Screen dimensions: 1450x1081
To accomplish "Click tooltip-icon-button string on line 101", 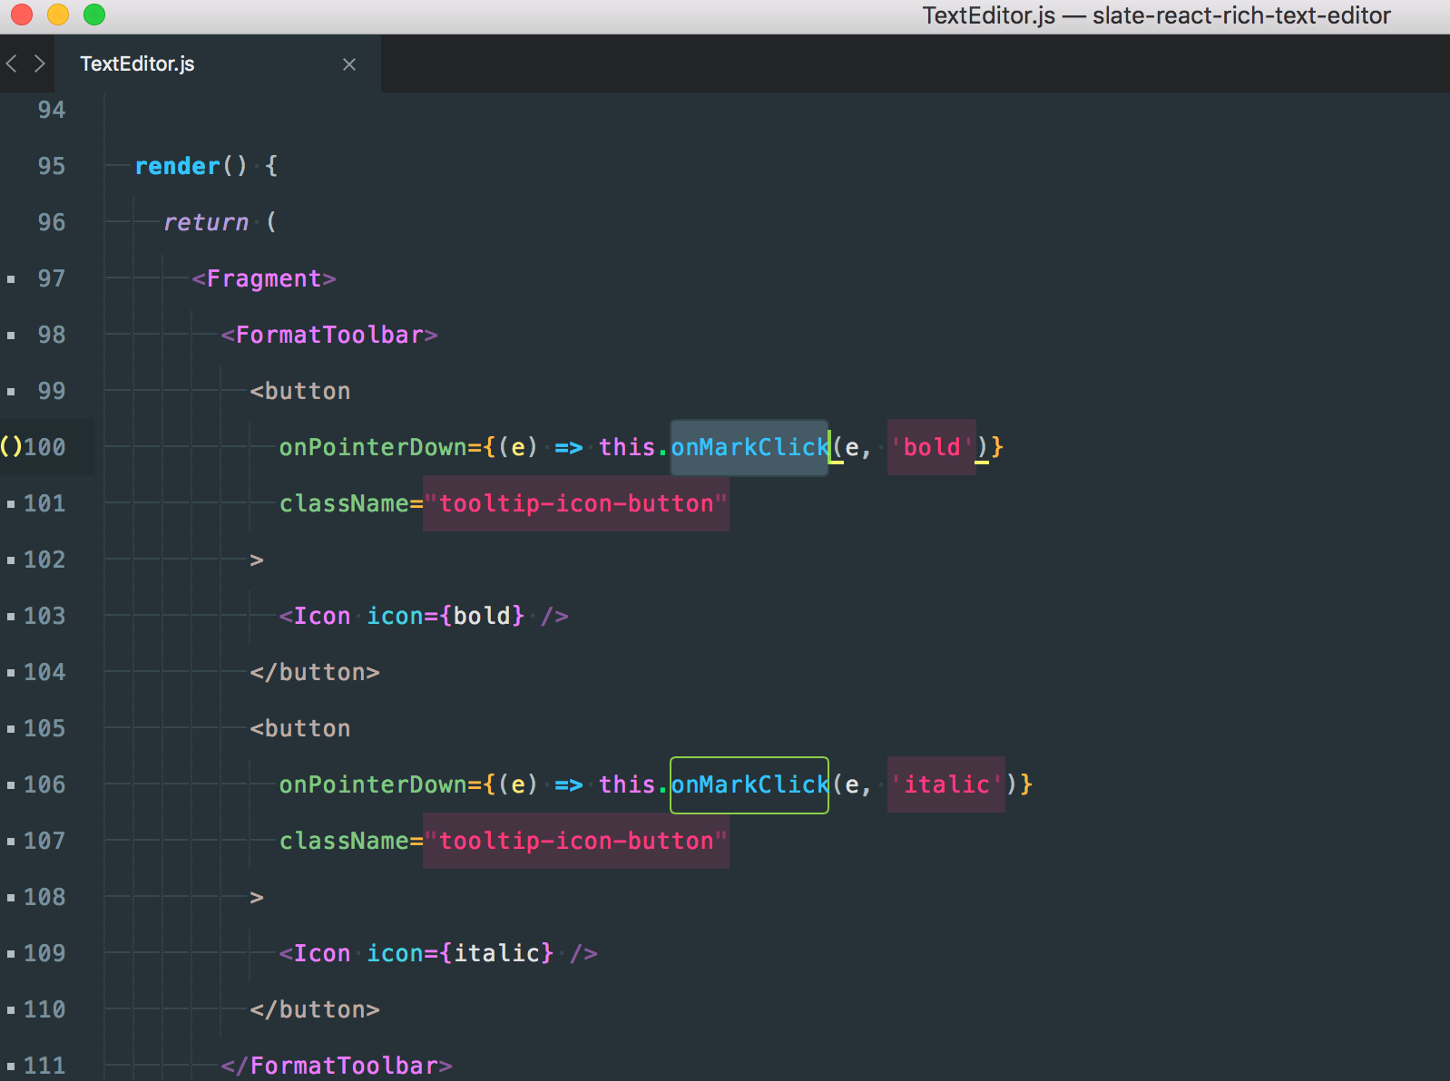I will 576,503.
